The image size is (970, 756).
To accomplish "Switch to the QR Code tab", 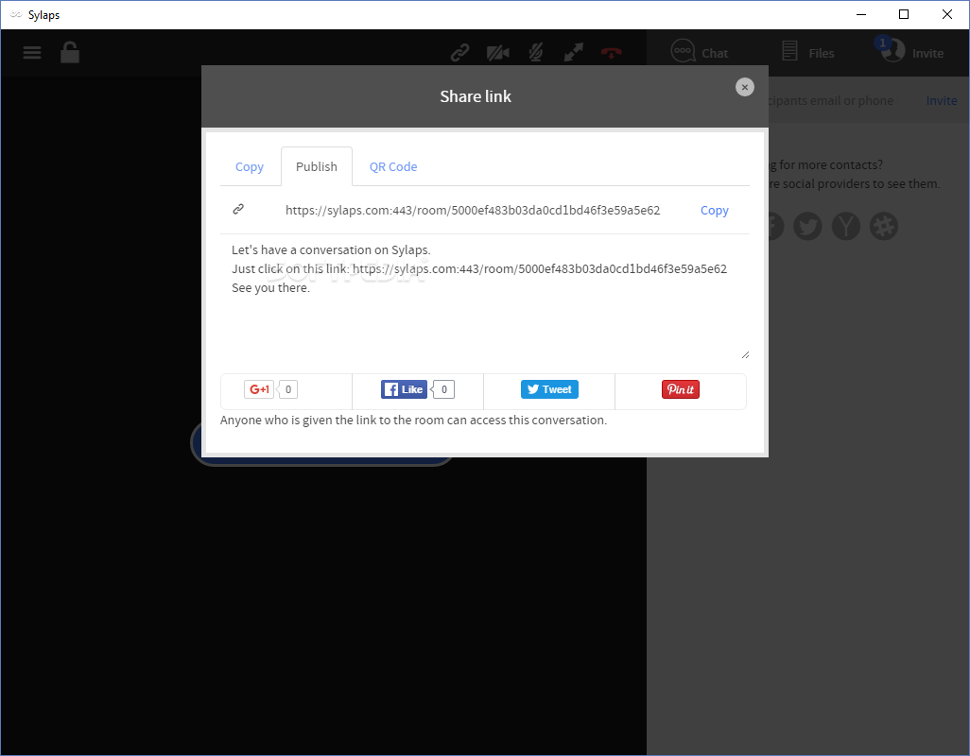I will click(393, 167).
